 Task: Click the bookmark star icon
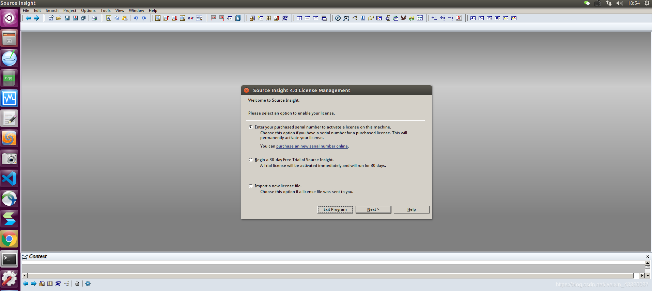coord(238,18)
